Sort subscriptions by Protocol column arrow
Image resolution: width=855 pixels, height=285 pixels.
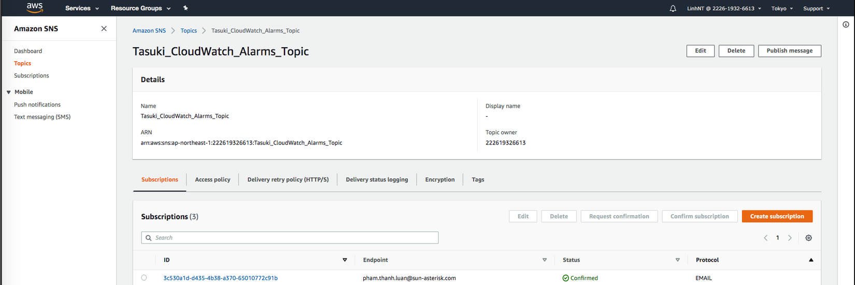click(x=811, y=260)
